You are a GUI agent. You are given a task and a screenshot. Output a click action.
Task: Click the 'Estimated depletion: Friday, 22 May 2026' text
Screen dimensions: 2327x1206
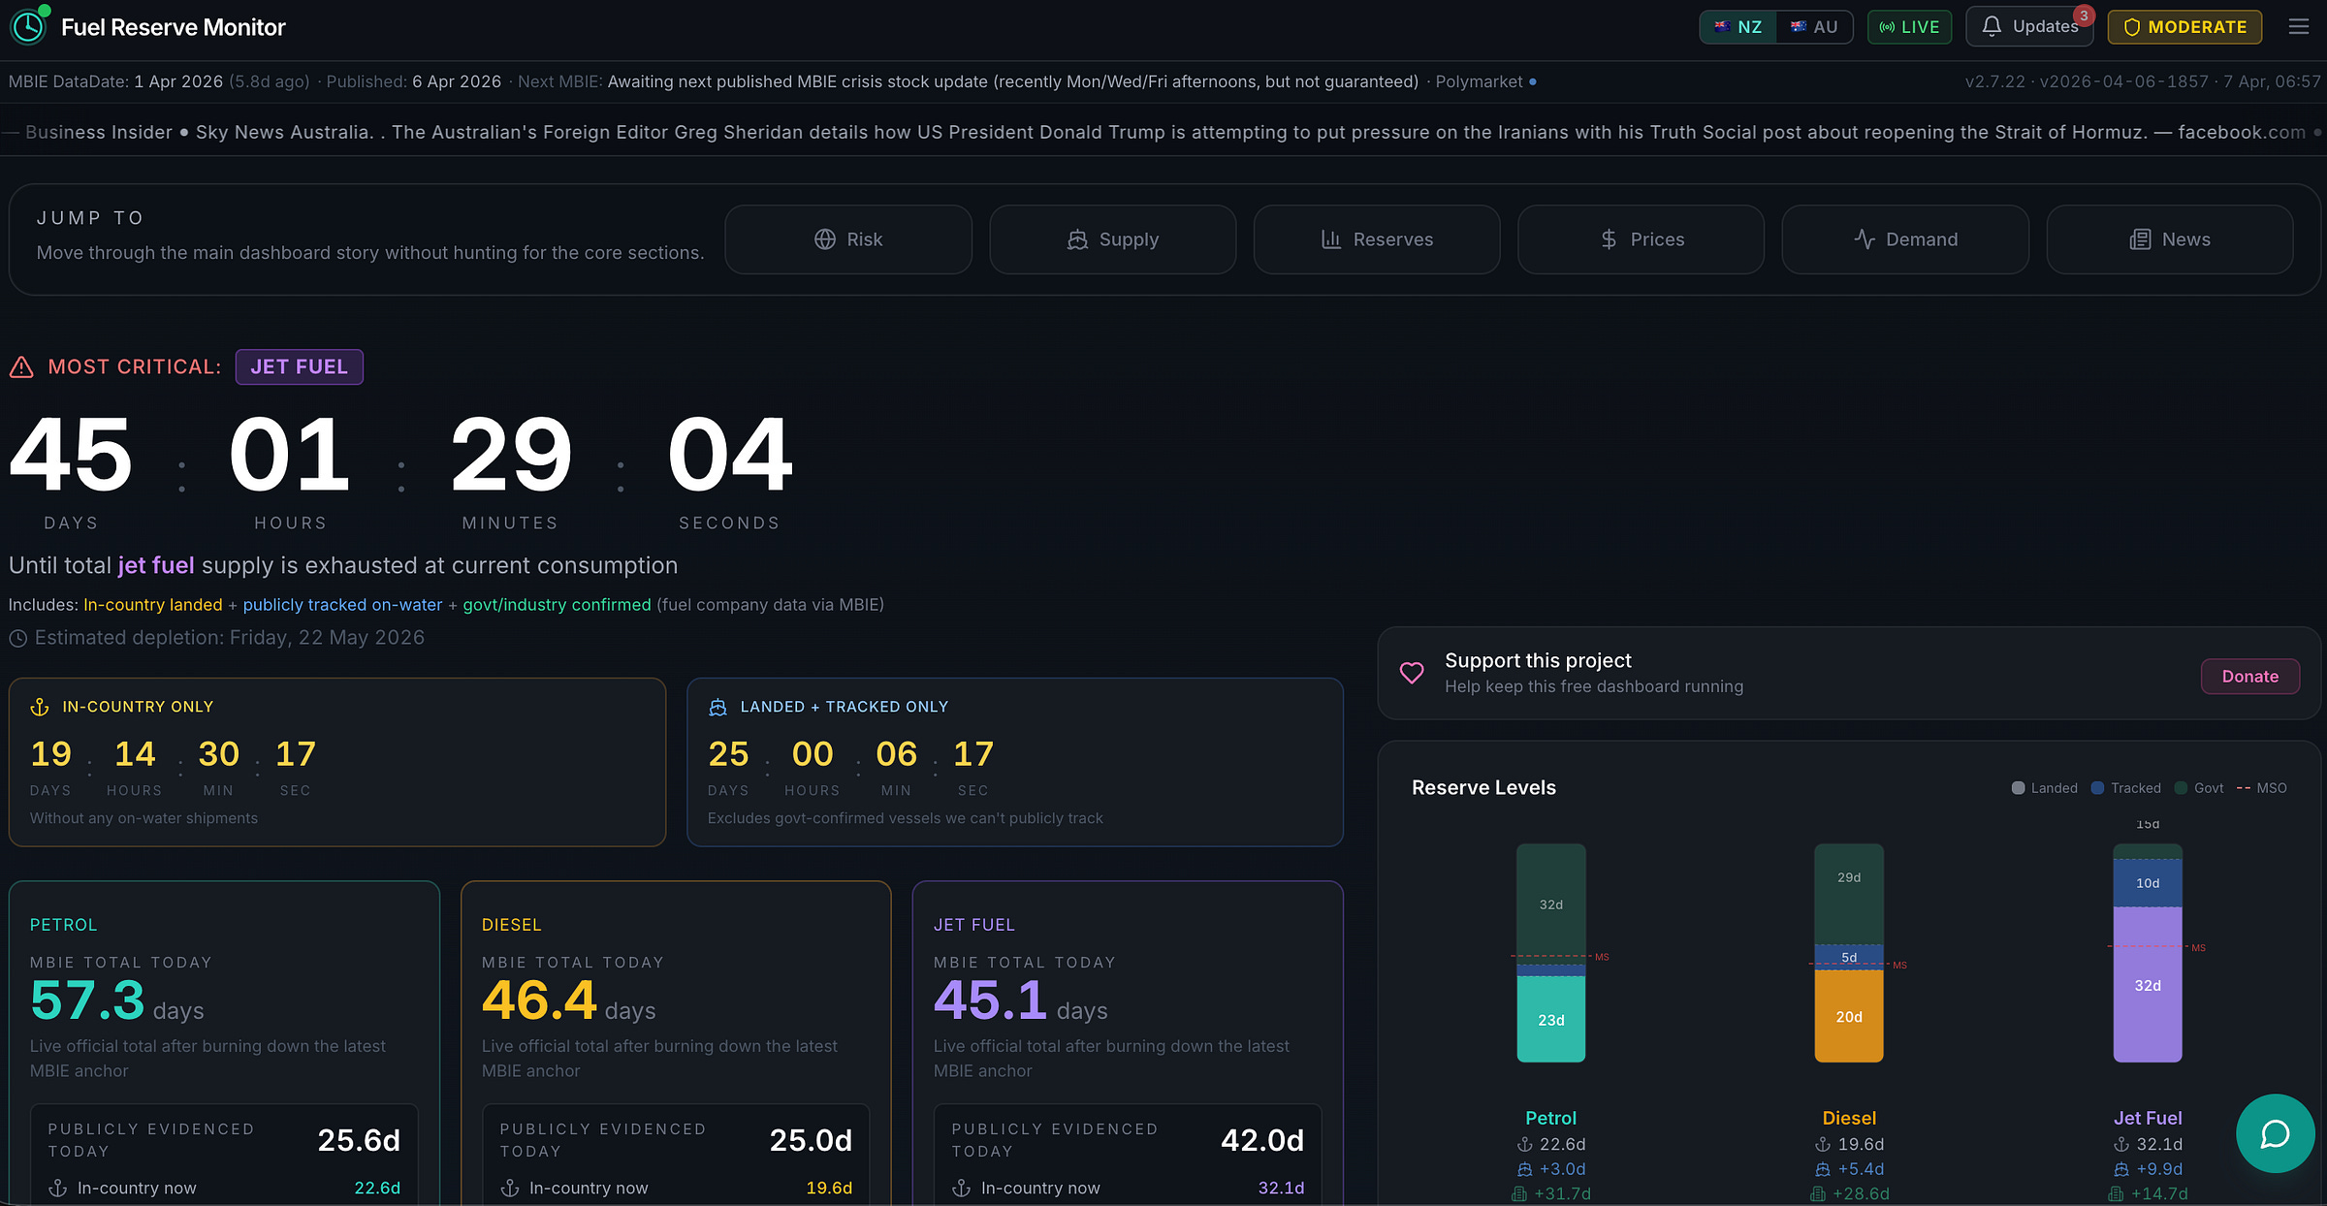pos(230,638)
